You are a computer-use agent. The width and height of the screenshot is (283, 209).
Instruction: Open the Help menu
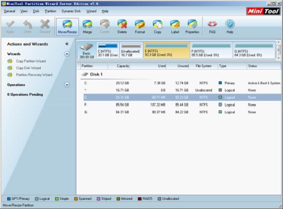click(x=105, y=11)
